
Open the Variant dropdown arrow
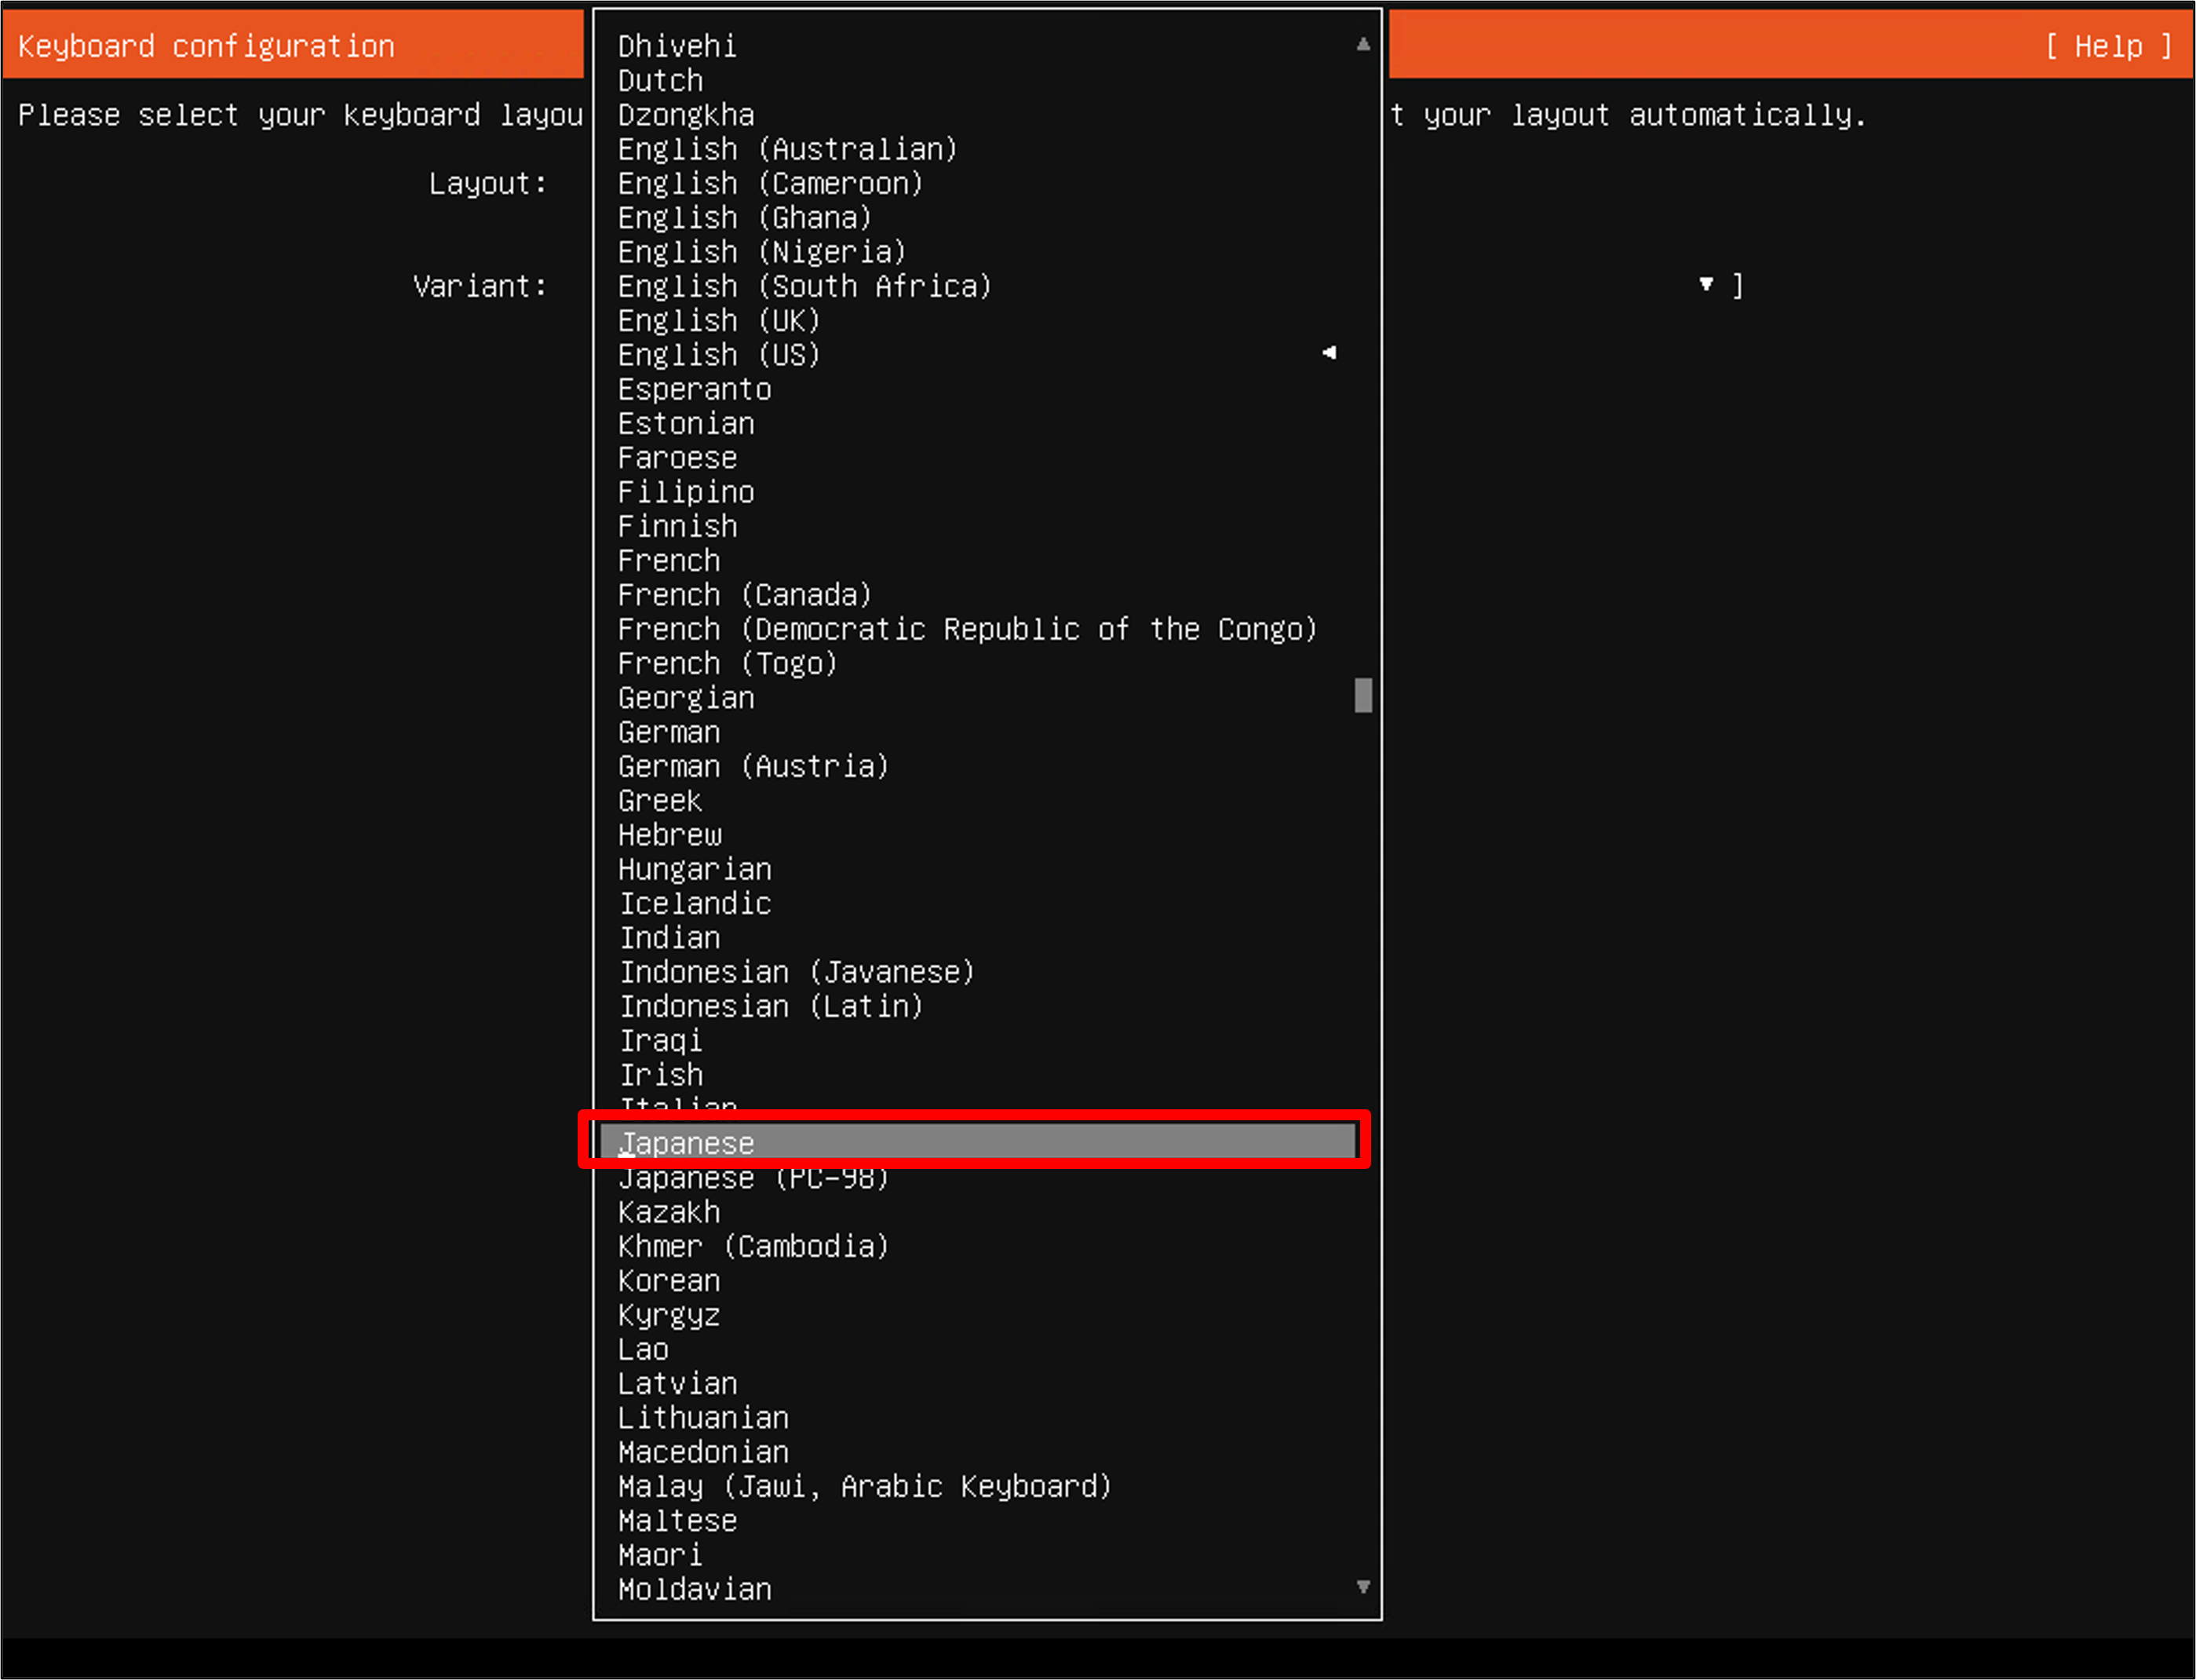click(x=1706, y=285)
